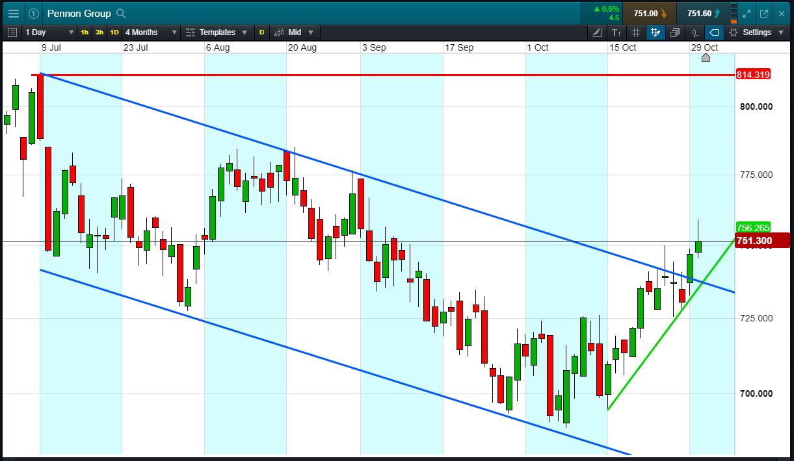Click the 20 Aug date label
The height and width of the screenshot is (461, 794).
(x=302, y=47)
